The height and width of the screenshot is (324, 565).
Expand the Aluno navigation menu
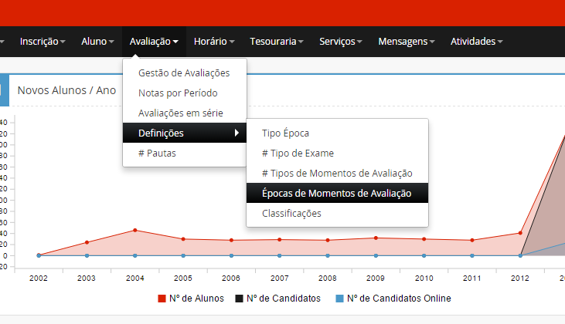click(97, 41)
